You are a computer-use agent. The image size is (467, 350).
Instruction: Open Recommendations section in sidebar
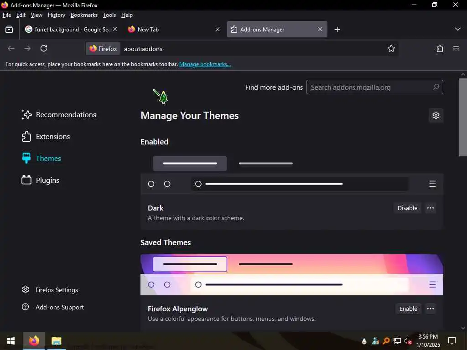tap(59, 114)
